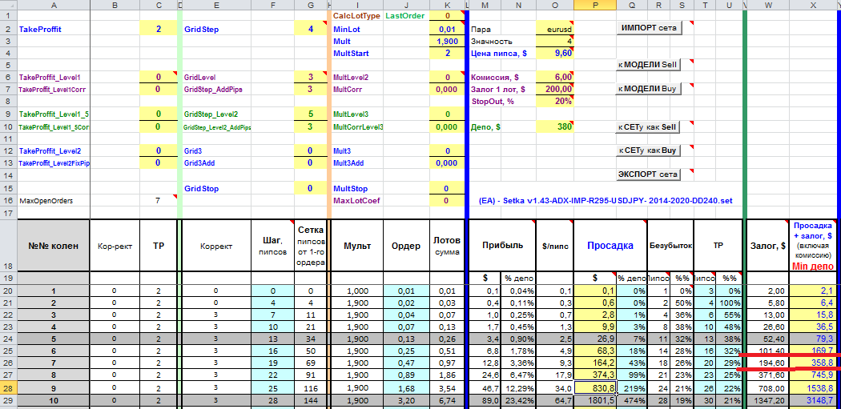841x409 pixels.
Task: Click drawdown value 164,2
Action: (x=595, y=362)
